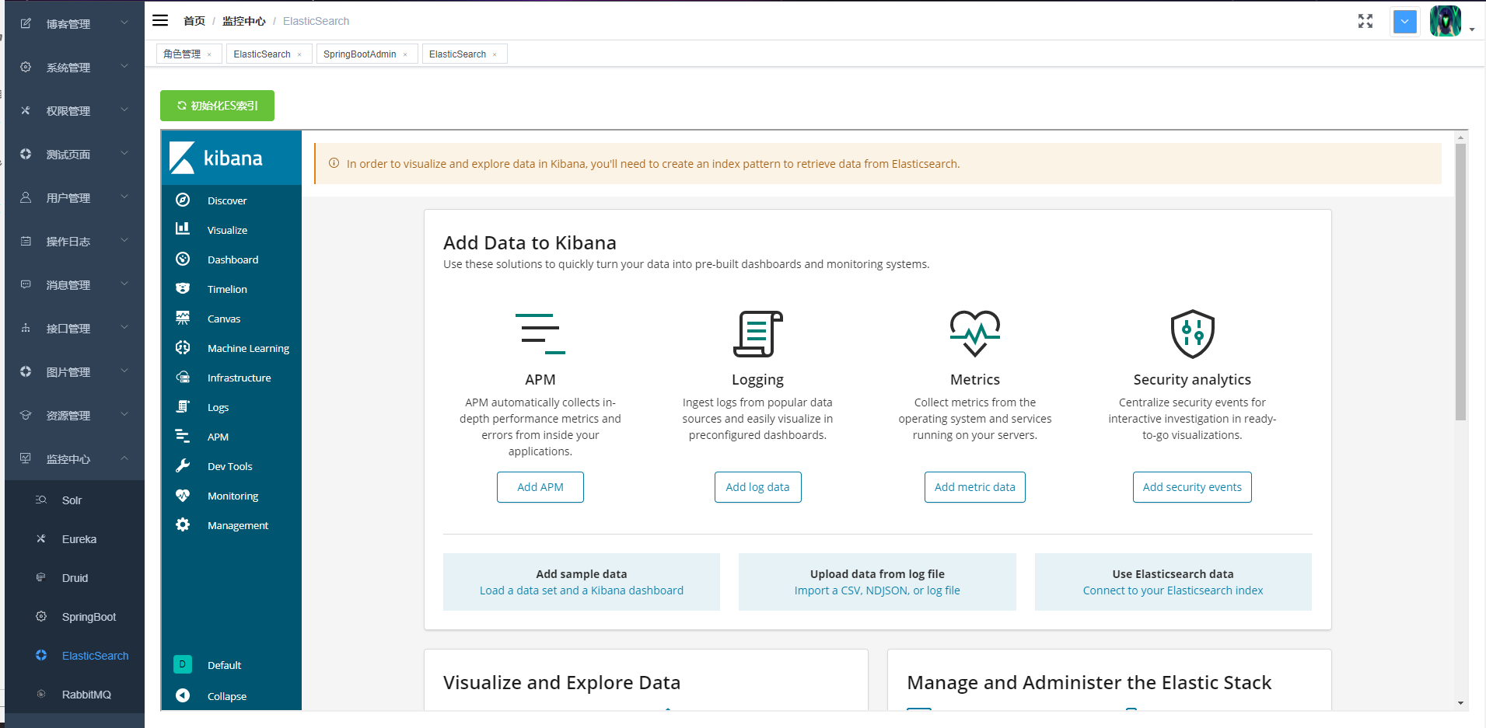
Task: Click the Kibana page vertical scrollbar
Action: [x=1460, y=282]
